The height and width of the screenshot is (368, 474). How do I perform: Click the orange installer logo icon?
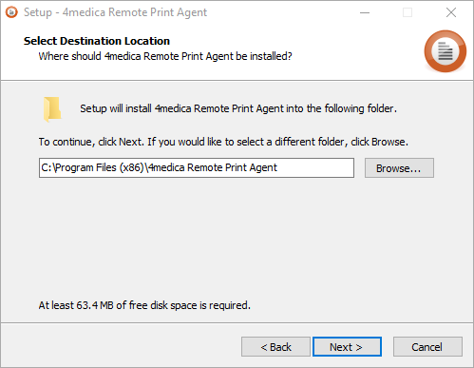[x=446, y=51]
